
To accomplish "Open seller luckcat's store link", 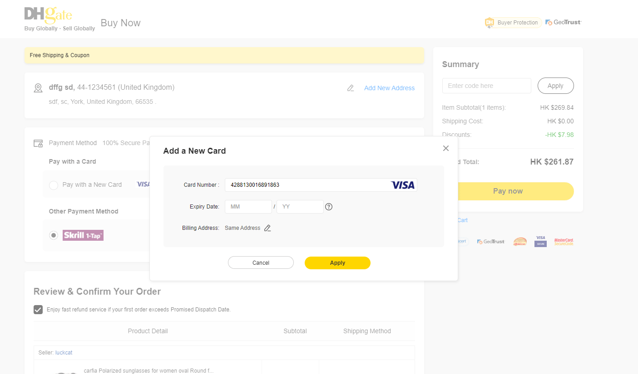I will click(x=64, y=353).
